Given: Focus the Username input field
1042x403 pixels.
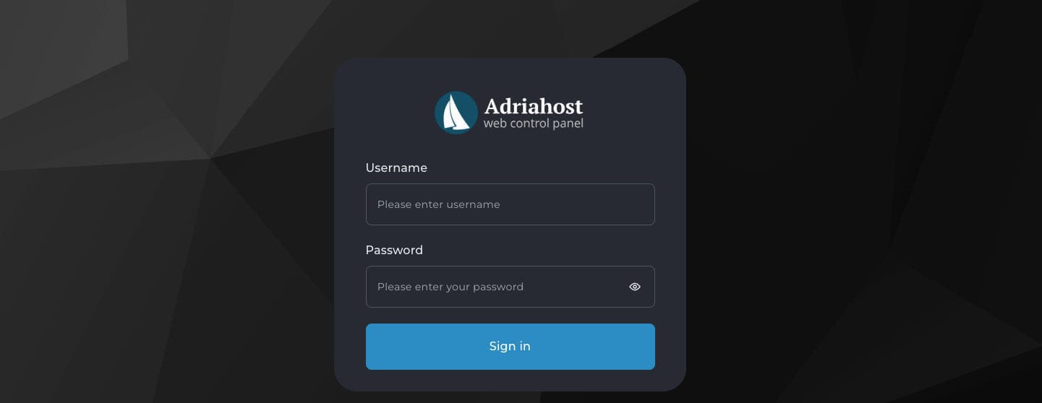Looking at the screenshot, I should (x=510, y=204).
